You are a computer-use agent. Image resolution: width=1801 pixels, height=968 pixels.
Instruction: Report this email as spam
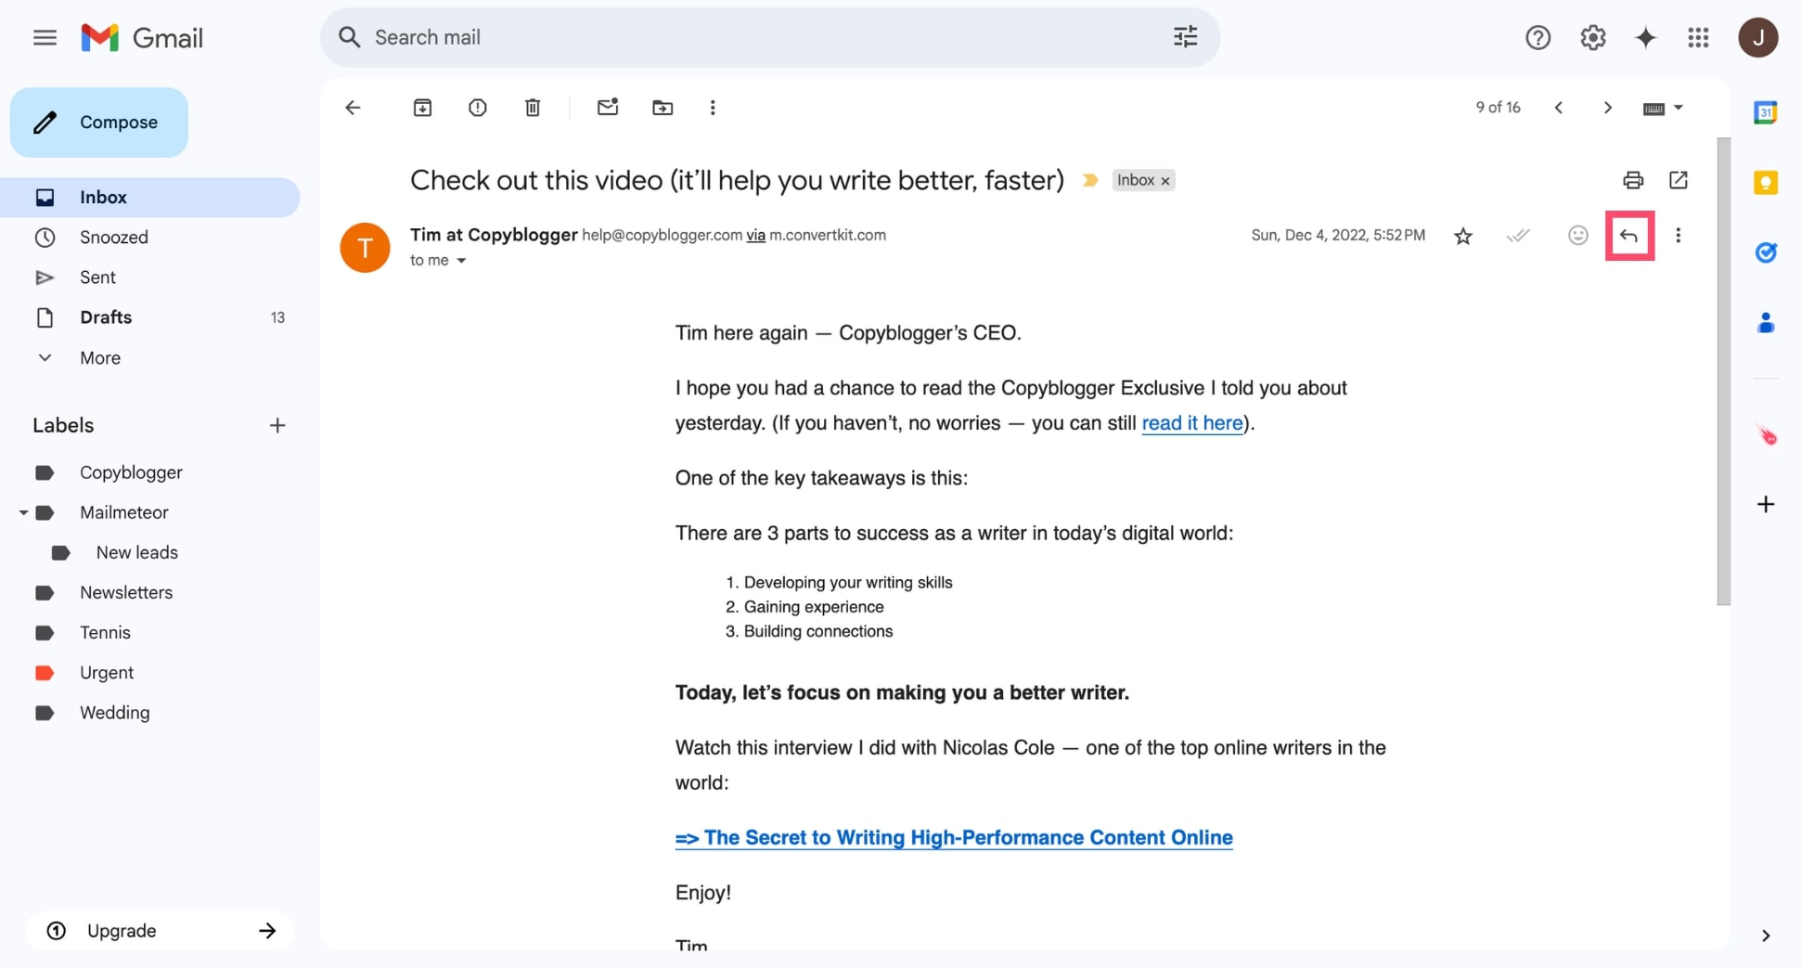coord(477,108)
